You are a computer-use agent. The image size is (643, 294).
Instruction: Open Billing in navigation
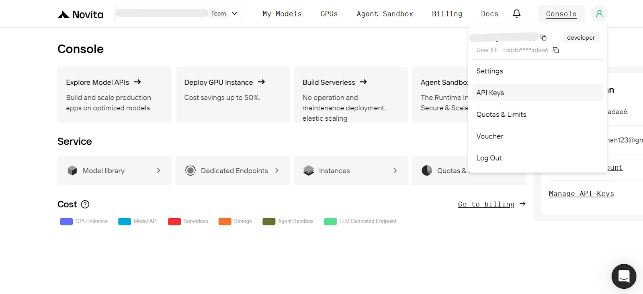point(447,14)
